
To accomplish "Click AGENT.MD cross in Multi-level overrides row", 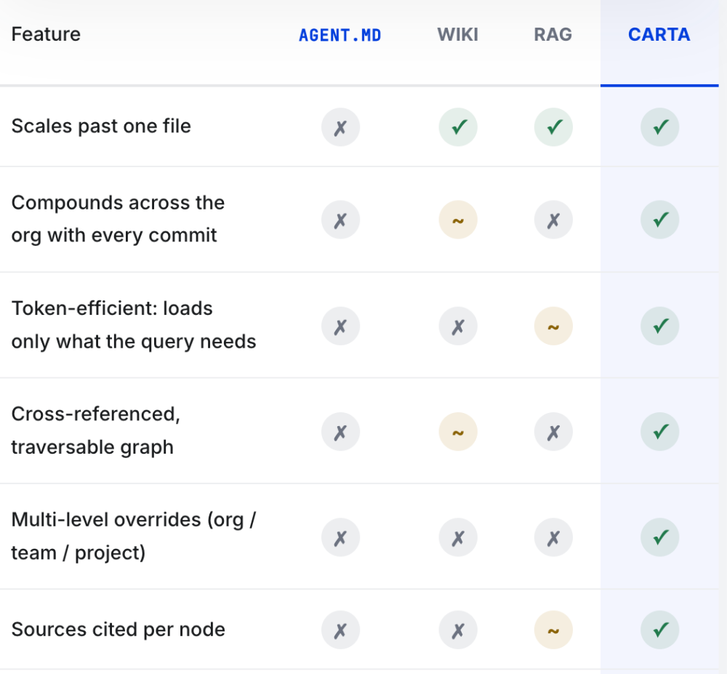I will [340, 537].
